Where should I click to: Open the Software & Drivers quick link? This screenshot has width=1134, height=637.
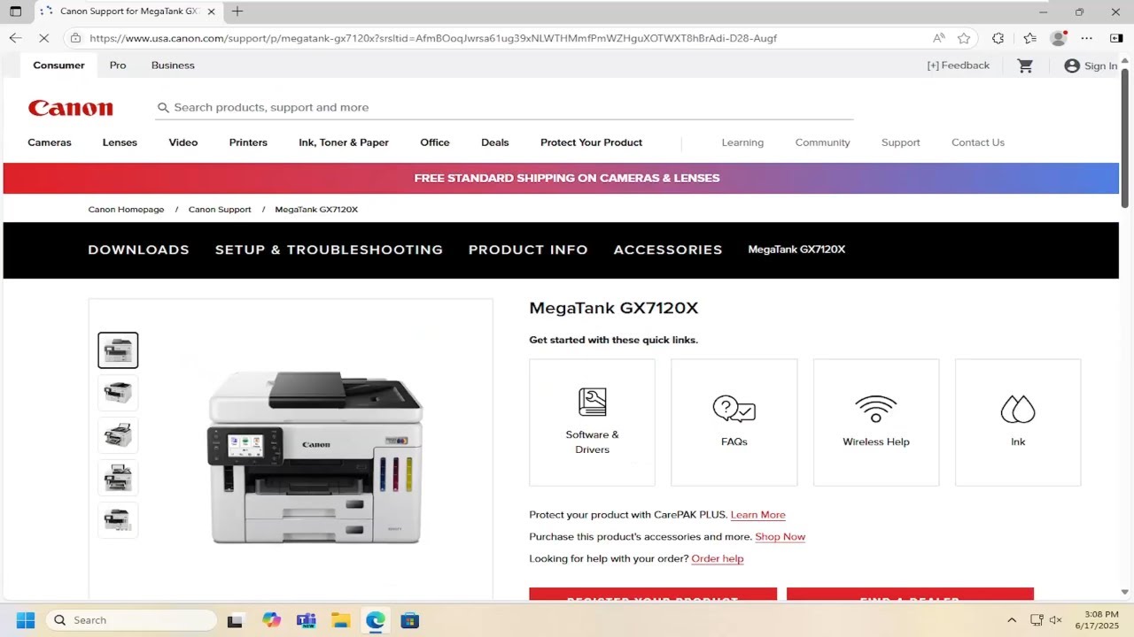592,422
